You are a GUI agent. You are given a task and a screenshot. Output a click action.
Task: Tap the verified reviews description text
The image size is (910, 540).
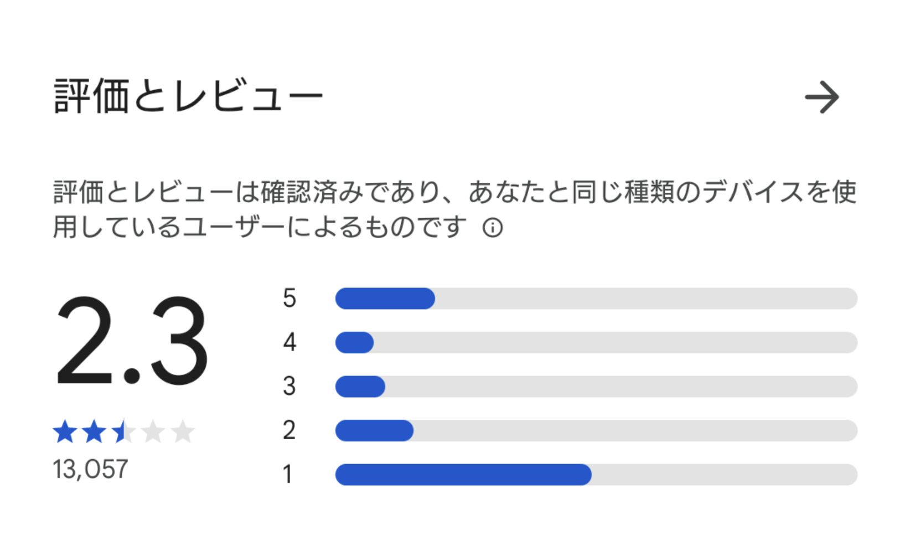[454, 209]
